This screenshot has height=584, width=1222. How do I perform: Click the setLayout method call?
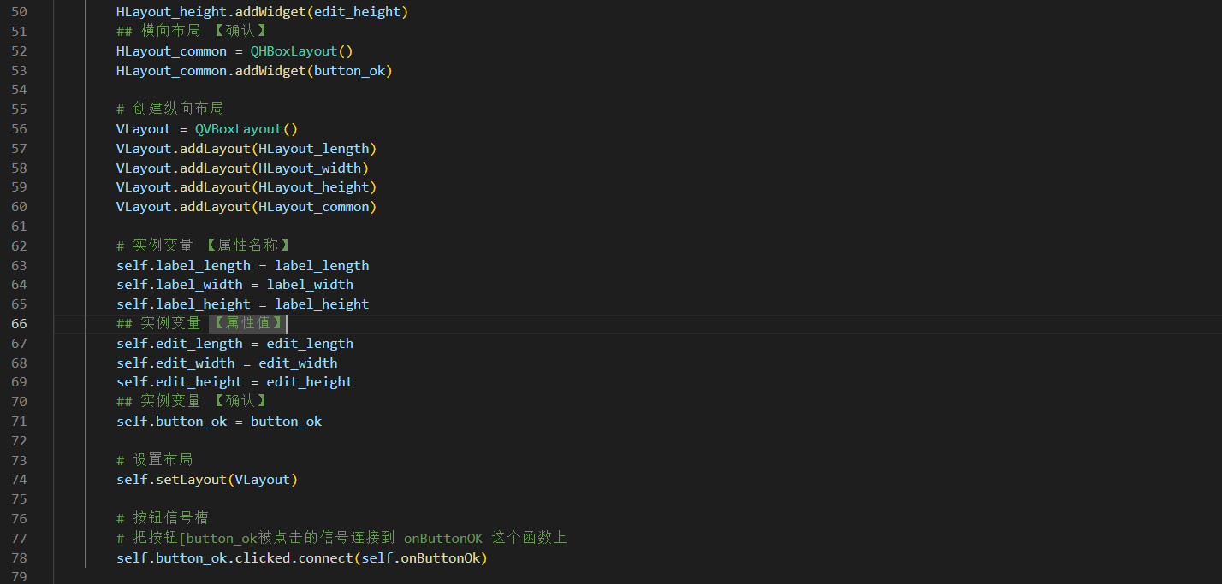[x=191, y=480]
